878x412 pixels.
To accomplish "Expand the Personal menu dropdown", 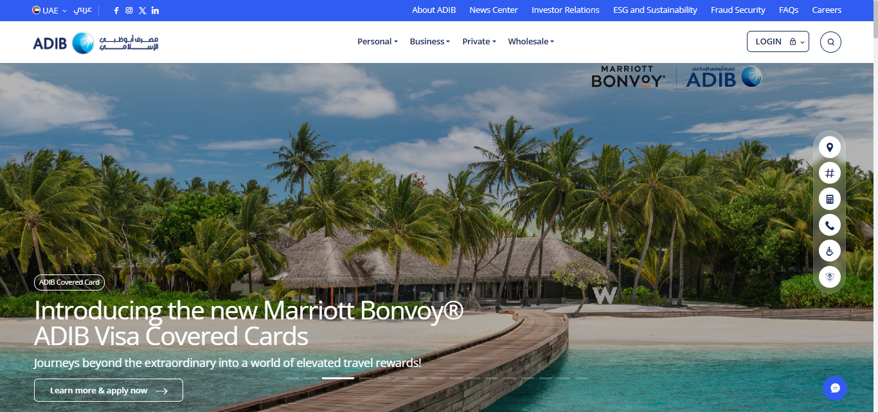I will coord(377,42).
